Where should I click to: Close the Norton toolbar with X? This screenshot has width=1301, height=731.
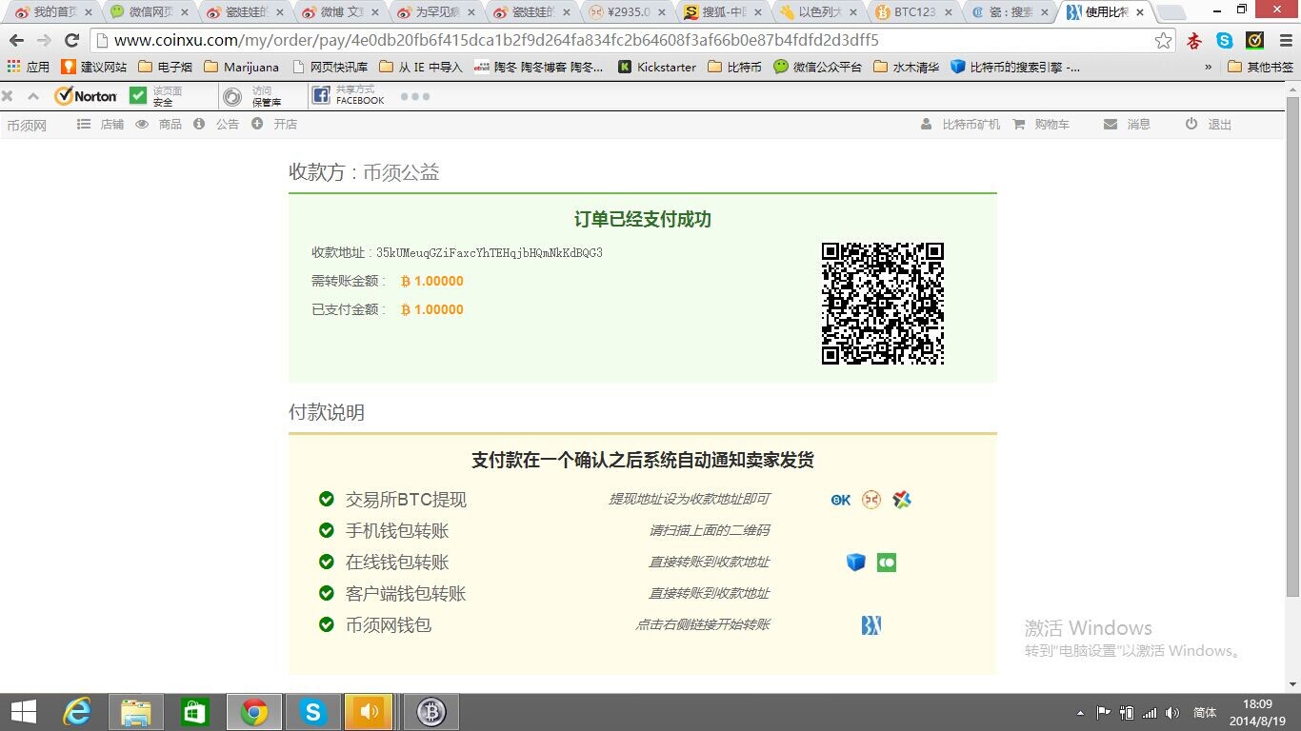(x=8, y=96)
